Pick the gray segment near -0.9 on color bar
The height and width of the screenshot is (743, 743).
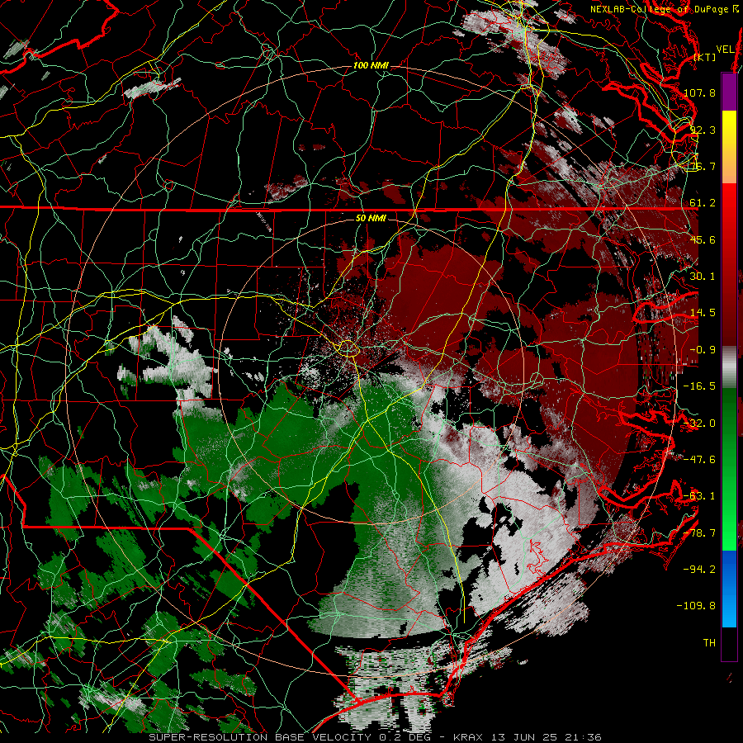tap(729, 367)
